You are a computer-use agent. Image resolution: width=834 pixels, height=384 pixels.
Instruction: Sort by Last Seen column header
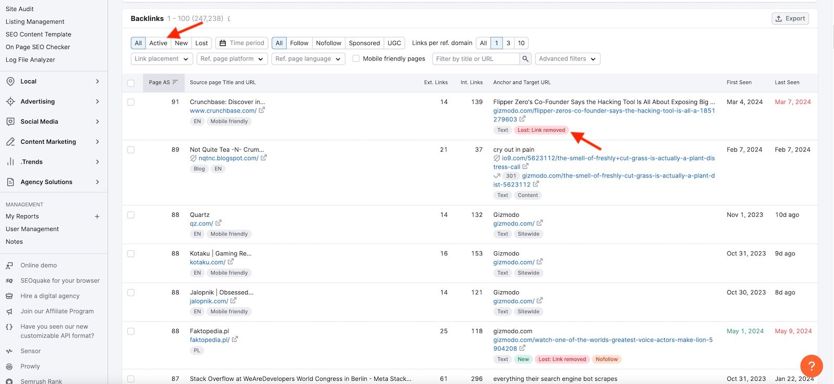(x=787, y=82)
